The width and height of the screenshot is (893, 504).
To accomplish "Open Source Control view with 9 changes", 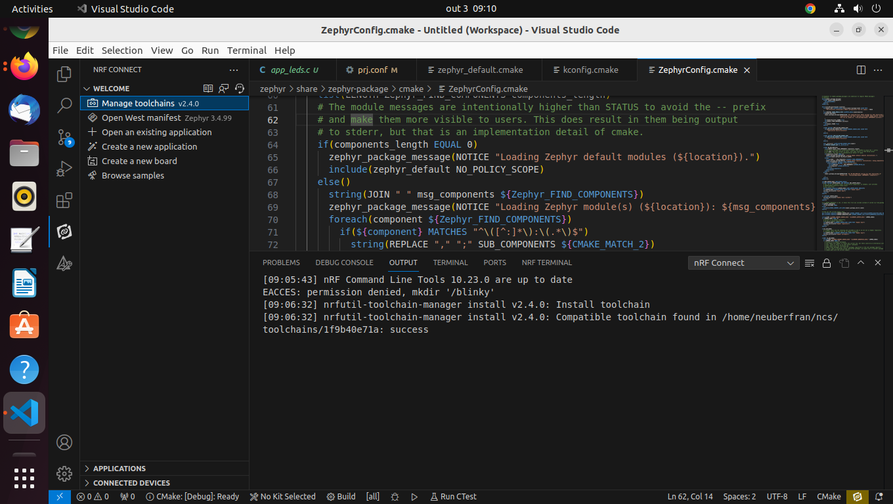I will [x=64, y=137].
